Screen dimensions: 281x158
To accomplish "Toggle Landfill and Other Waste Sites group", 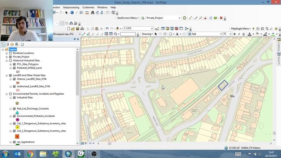I will 11,75.
